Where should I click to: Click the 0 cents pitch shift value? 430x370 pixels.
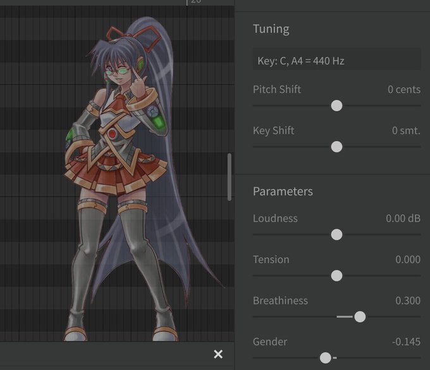tap(404, 89)
